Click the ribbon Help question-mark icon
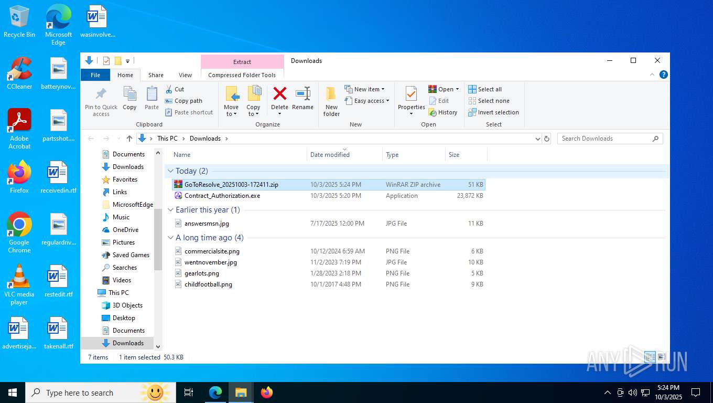Viewport: 713px width, 403px height. [663, 75]
